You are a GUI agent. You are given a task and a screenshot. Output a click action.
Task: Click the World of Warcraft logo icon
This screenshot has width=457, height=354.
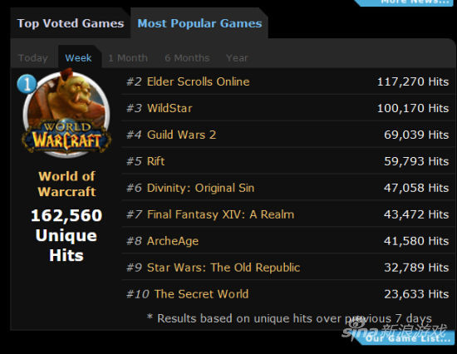tap(66, 113)
